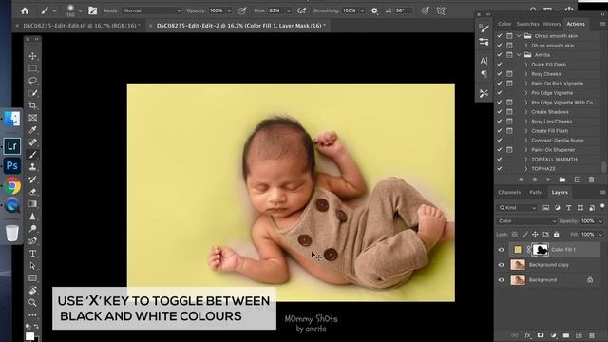Toggle dialog box for Paint On Rich Vignette
Screen dimensions: 608x342
pos(509,84)
